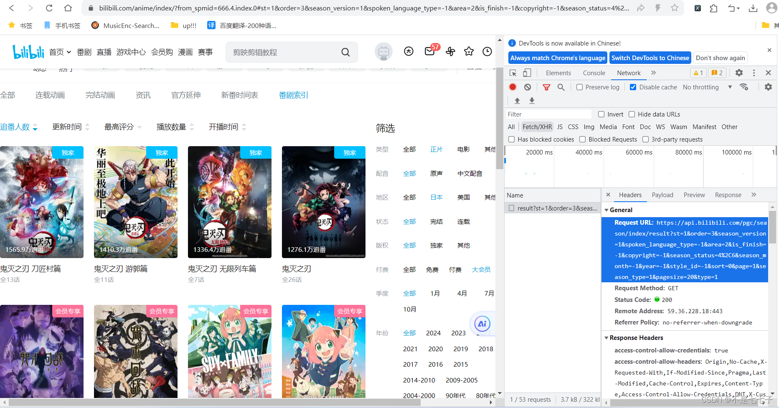
Task: Stop recording network log red button
Action: point(513,87)
